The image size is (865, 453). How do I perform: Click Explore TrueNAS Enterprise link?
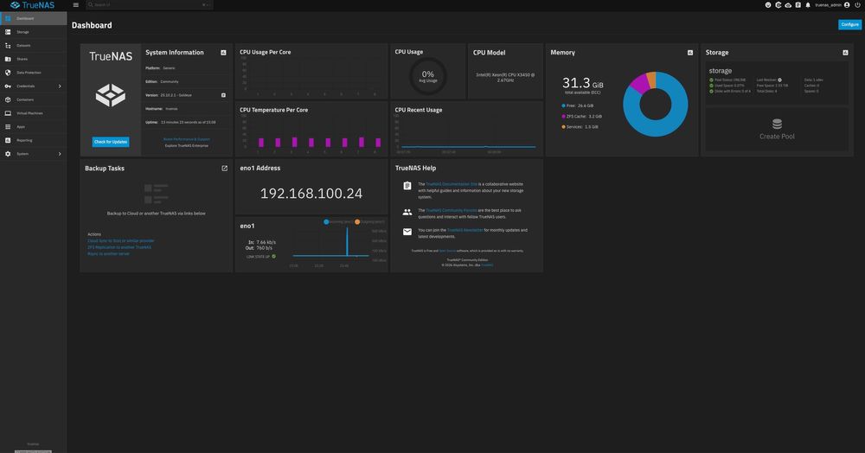click(x=187, y=145)
